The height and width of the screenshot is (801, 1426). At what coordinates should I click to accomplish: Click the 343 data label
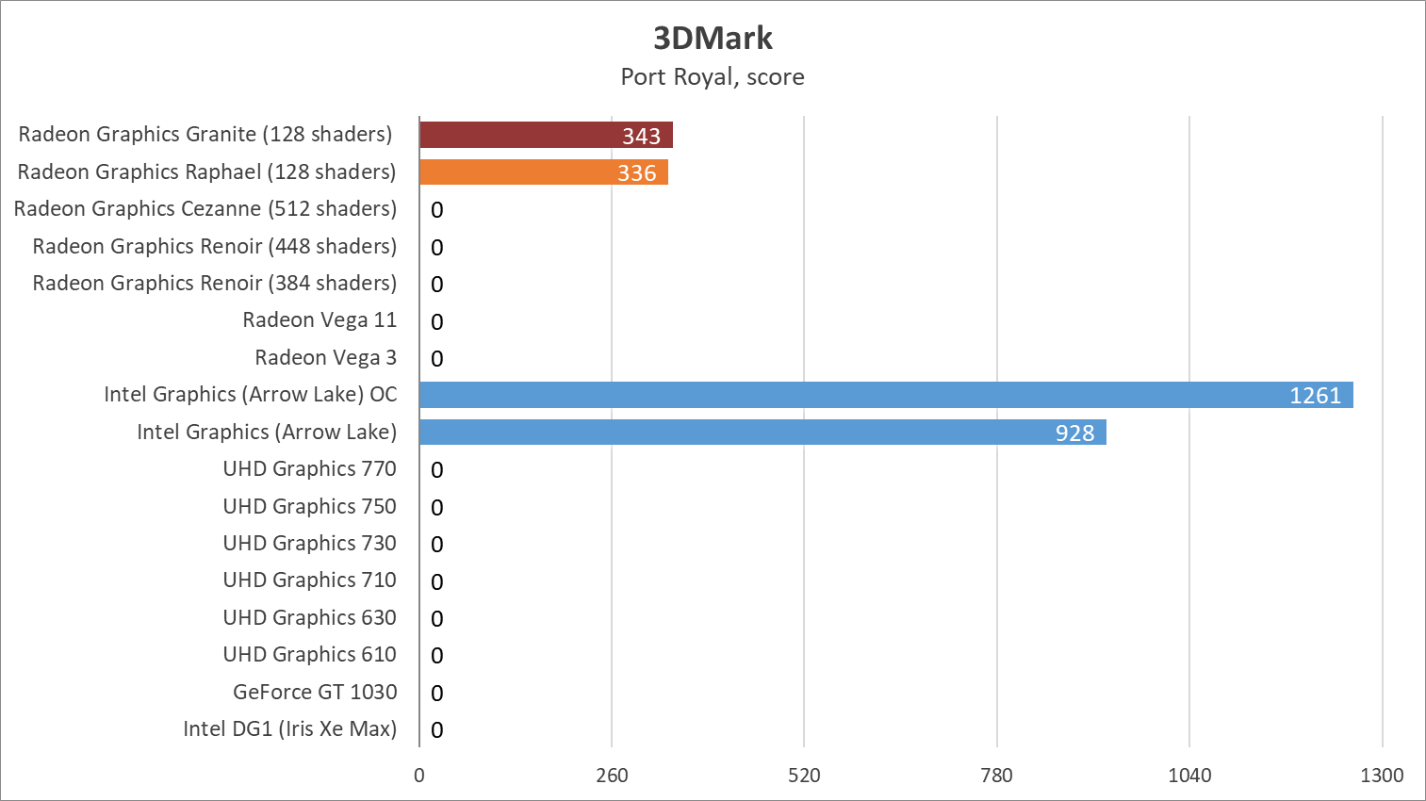[x=641, y=137]
